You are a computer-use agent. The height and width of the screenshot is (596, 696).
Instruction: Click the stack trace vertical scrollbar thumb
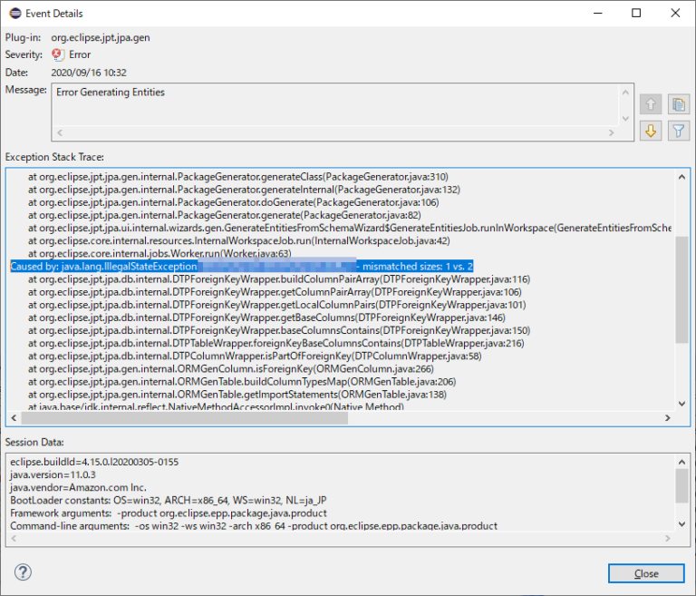[681, 289]
